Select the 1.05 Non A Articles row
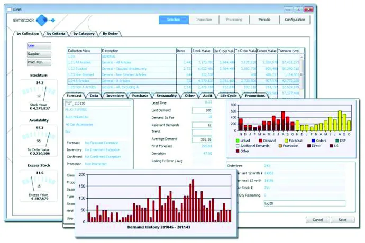Screen dimensions: 365x243 tap(184, 87)
